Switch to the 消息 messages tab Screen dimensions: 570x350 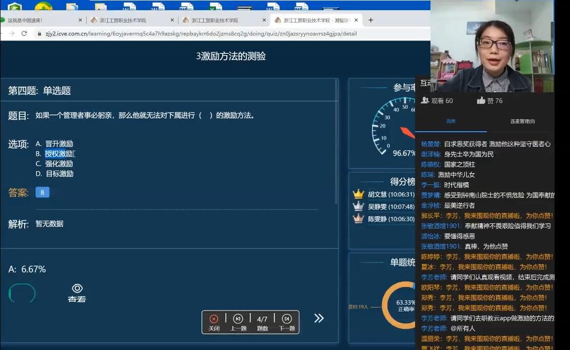pos(450,121)
